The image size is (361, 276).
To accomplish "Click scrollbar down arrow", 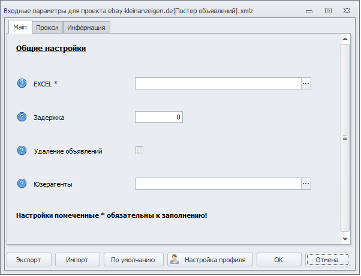I will (x=345, y=239).
